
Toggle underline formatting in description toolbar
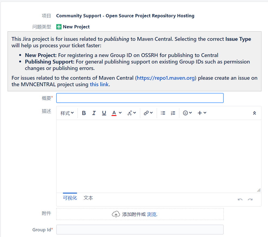tap(104, 113)
